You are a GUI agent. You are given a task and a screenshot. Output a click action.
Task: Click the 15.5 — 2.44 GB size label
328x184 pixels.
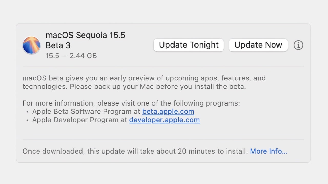pos(71,56)
